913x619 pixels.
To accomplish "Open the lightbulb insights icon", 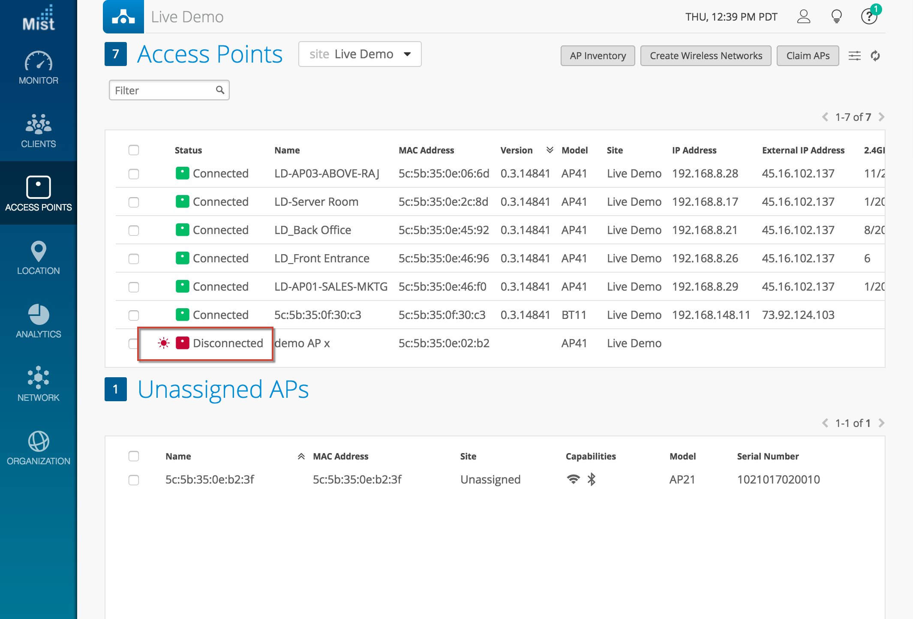I will (836, 17).
